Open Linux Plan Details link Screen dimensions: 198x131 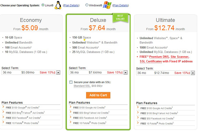[x=71, y=5]
